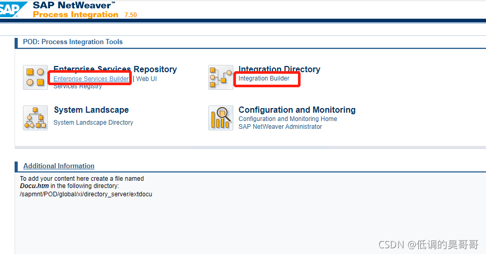Click the Docu.htm file name text
This screenshot has width=486, height=254.
[x=34, y=186]
